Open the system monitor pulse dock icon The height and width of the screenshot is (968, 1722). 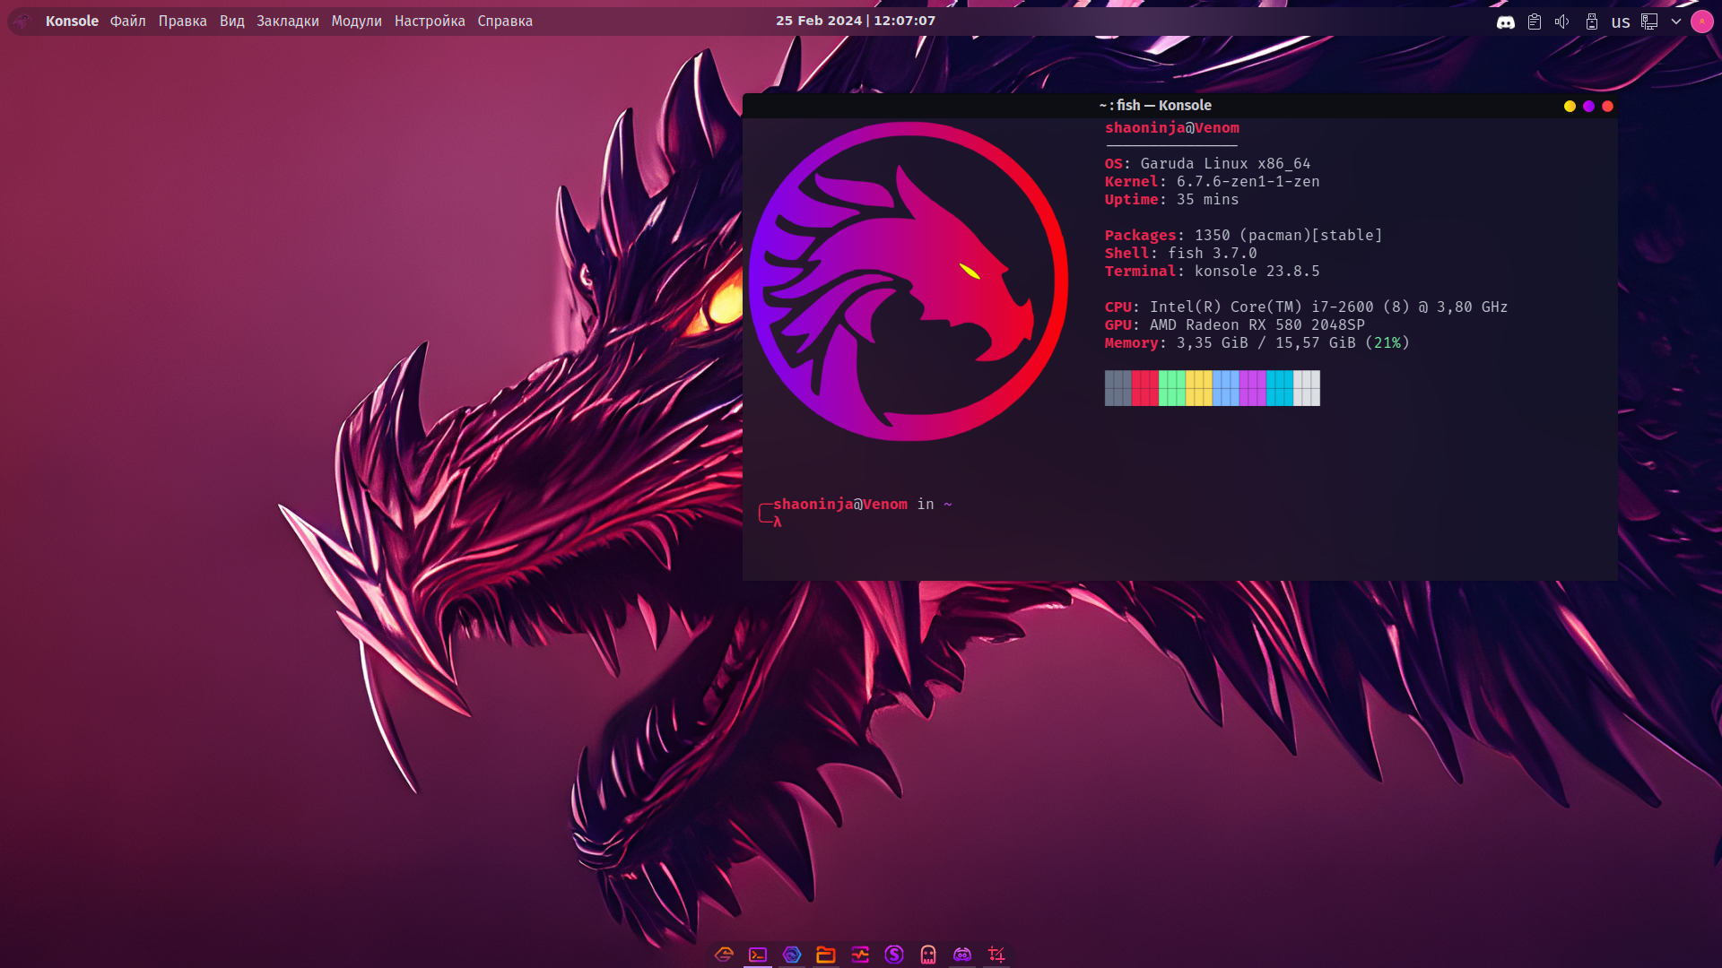pyautogui.click(x=860, y=955)
